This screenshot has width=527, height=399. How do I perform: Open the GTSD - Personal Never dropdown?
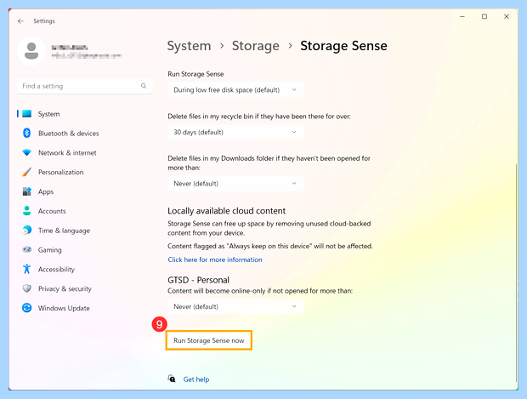pyautogui.click(x=235, y=307)
